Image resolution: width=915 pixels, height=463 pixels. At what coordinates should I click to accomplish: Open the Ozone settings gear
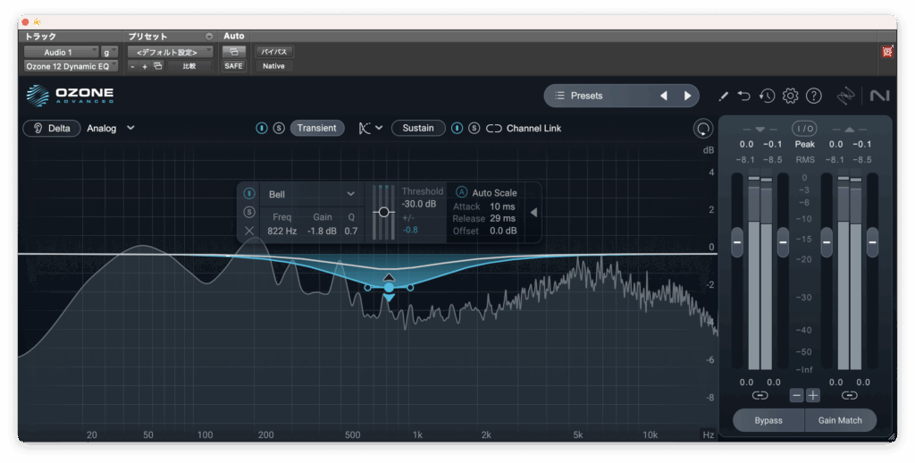click(790, 96)
